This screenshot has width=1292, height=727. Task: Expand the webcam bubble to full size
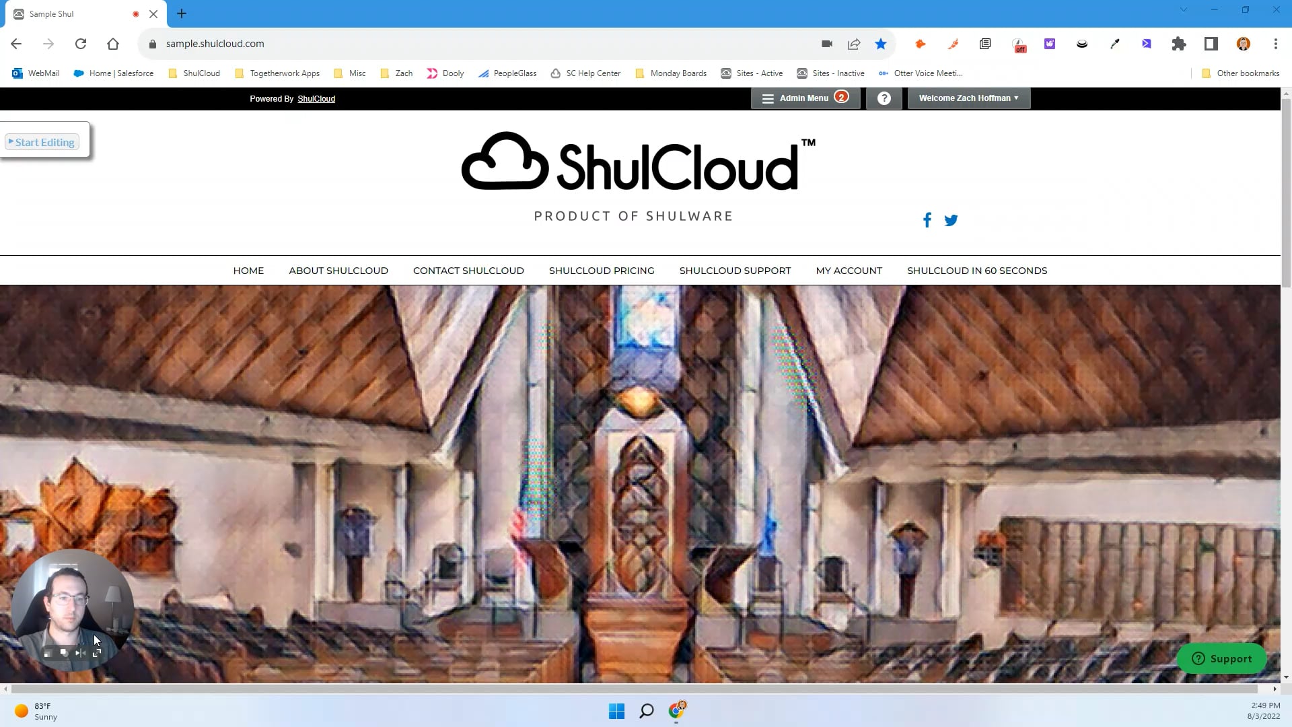click(x=96, y=652)
